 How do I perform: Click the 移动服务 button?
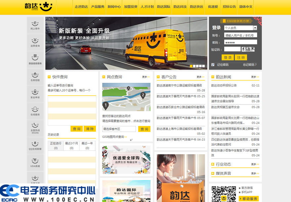pos(249,199)
